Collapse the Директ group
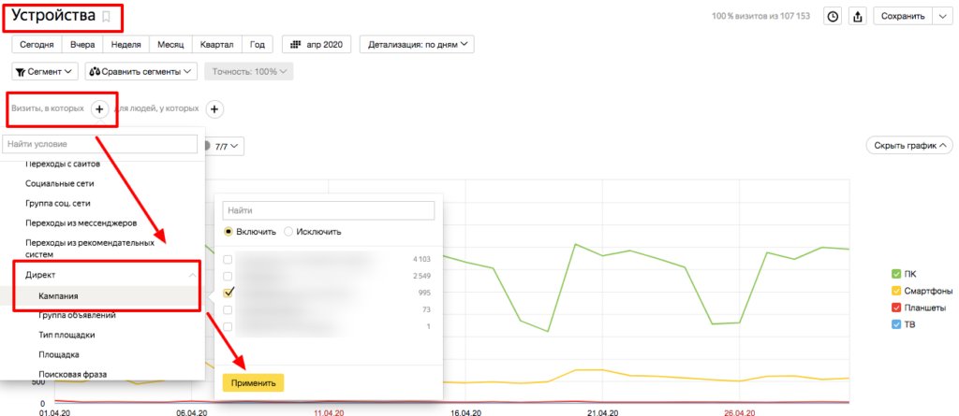 click(x=193, y=276)
